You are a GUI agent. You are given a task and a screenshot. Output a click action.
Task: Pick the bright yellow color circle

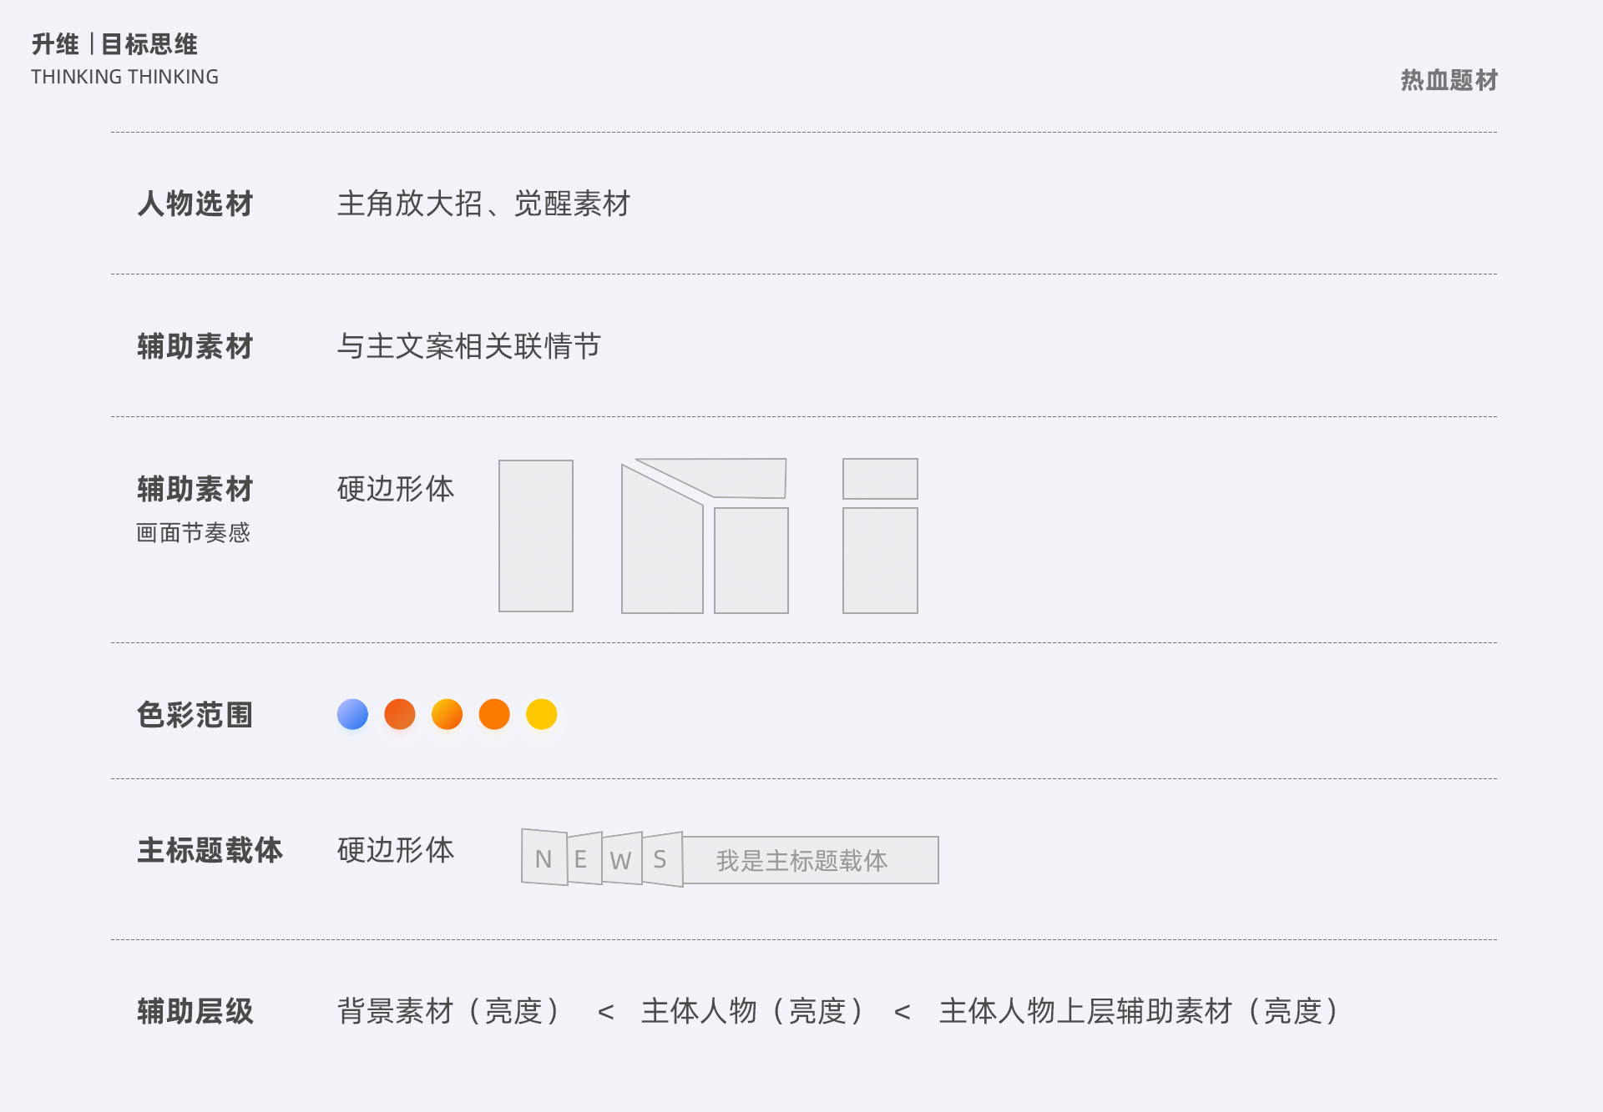click(542, 714)
